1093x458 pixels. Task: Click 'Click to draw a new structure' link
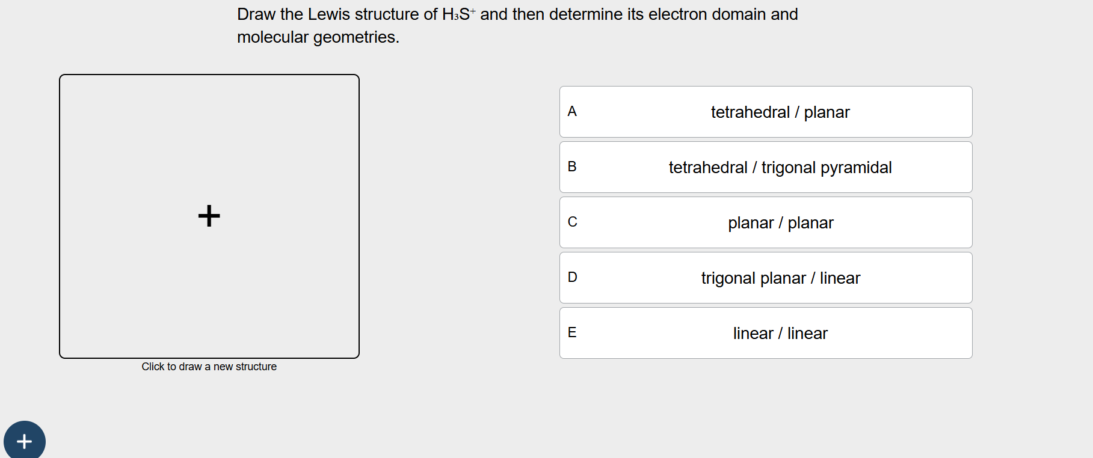pyautogui.click(x=209, y=366)
